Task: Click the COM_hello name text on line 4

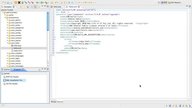Action: (x=71, y=17)
